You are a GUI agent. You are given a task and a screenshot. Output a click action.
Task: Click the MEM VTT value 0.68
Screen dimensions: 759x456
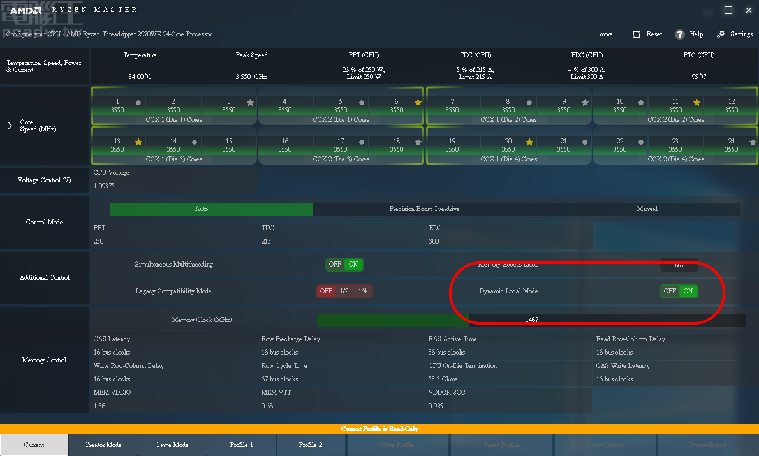pos(267,406)
